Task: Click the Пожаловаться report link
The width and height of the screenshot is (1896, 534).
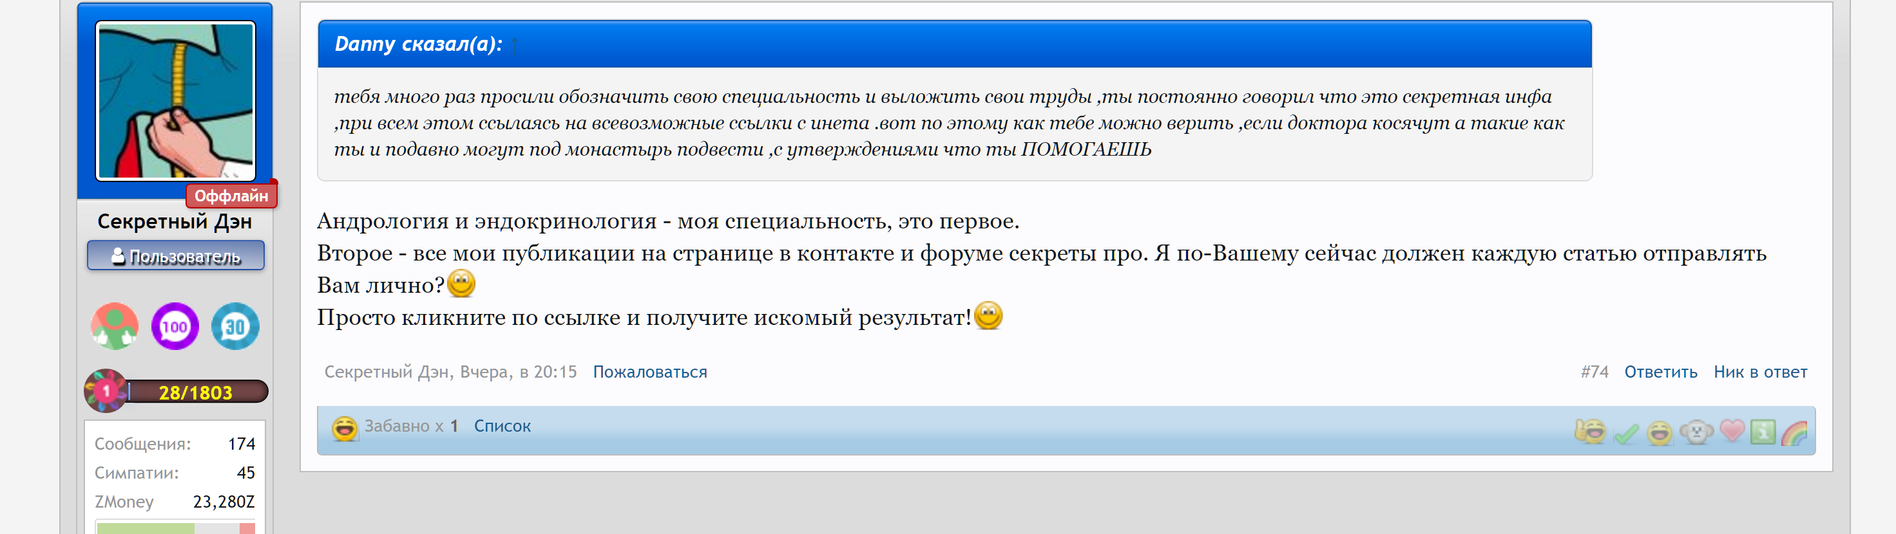Action: pos(649,372)
